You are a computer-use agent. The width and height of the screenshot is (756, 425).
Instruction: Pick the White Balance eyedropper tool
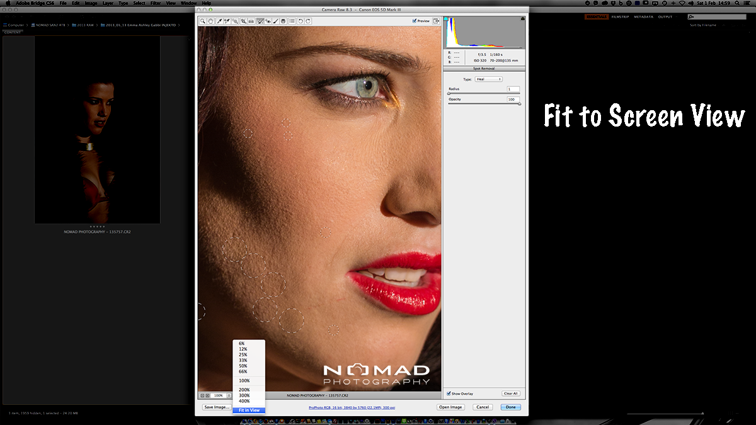click(219, 21)
